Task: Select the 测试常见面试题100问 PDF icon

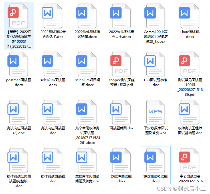Action: (189, 64)
